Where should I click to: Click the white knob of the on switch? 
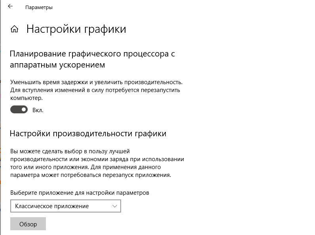pos(24,109)
